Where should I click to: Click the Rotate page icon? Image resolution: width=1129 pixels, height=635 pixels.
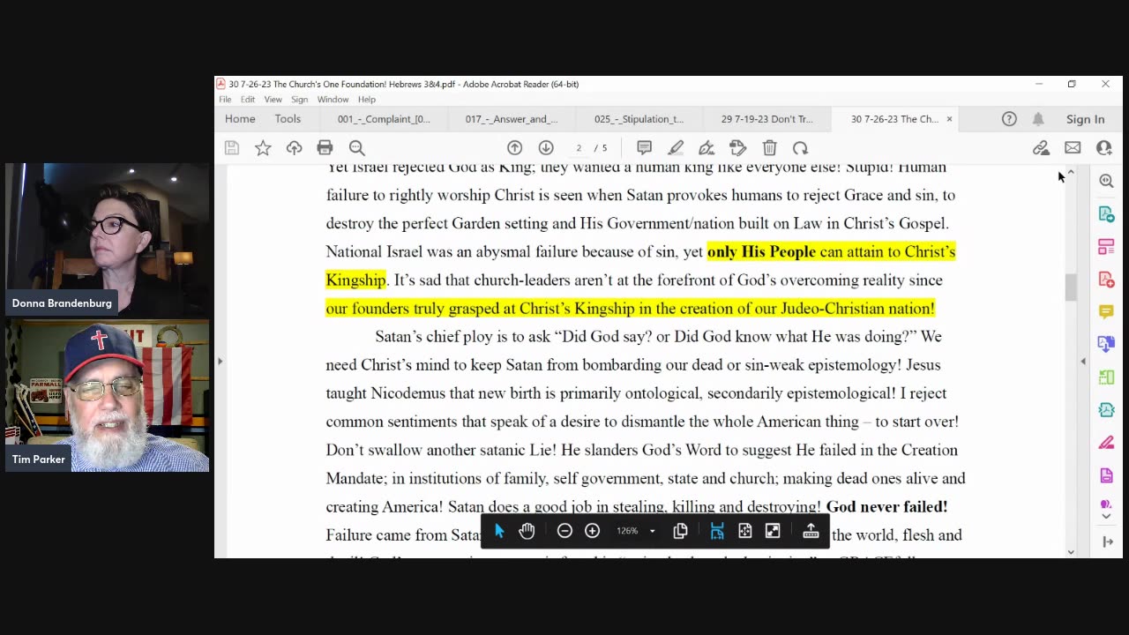click(800, 148)
